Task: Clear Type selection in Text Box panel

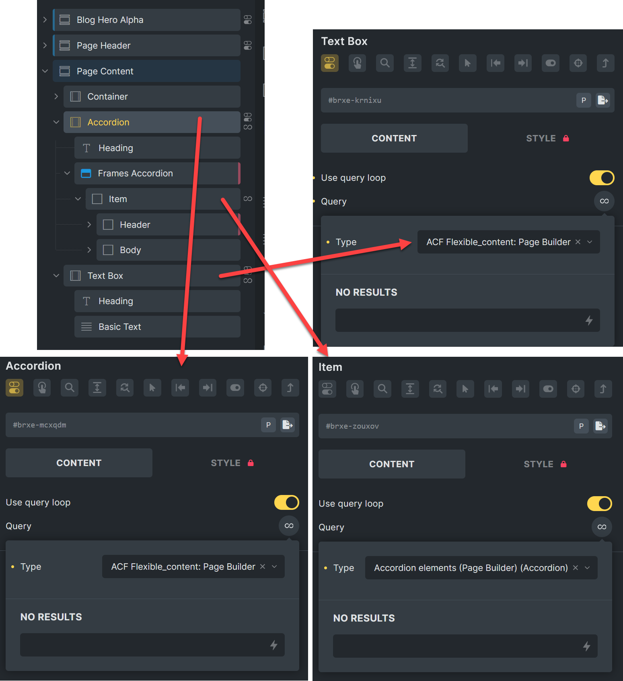Action: 578,242
